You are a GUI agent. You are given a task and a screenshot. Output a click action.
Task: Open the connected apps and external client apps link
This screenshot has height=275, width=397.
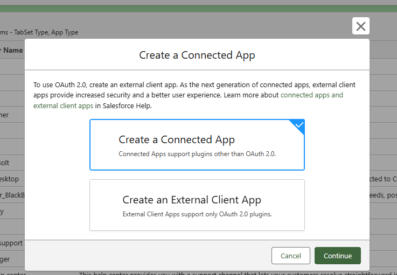pos(311,95)
